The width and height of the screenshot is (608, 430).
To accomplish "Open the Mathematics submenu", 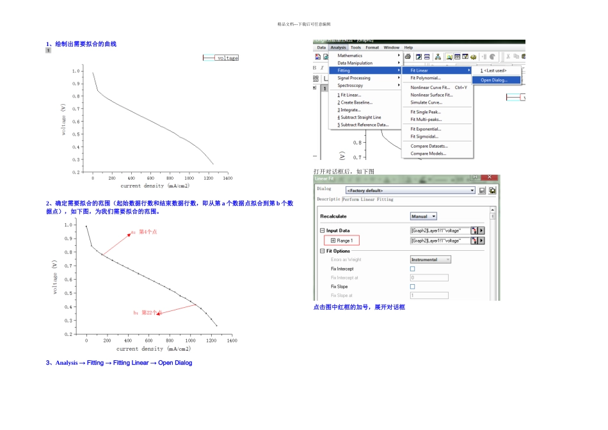I will click(365, 56).
